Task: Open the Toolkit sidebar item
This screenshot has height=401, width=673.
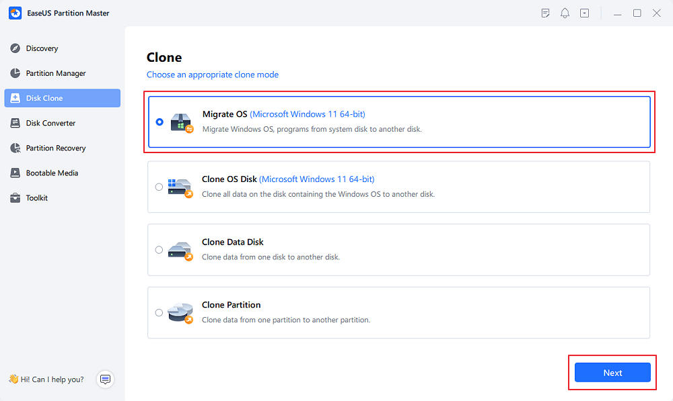Action: coord(37,198)
